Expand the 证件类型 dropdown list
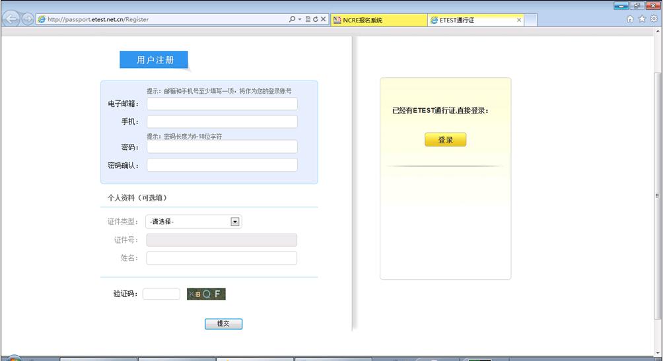 [234, 222]
